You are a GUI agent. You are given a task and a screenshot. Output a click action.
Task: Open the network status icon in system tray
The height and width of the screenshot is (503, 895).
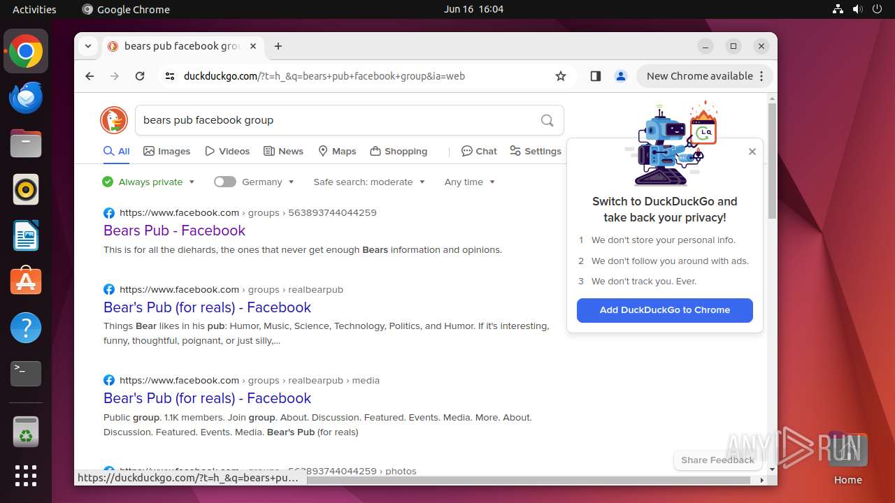(x=838, y=9)
